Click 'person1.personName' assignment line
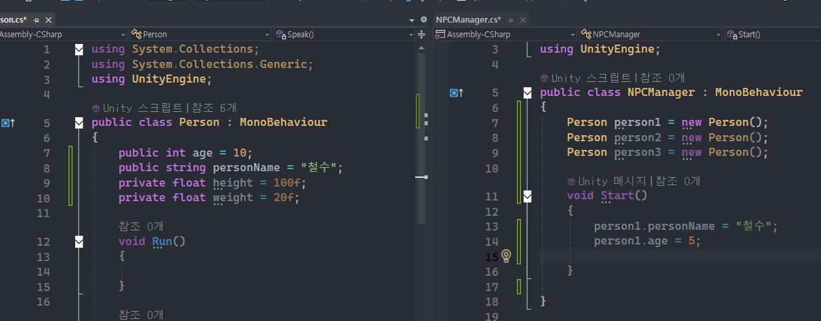Screen dimensions: 821x321 point(686,226)
